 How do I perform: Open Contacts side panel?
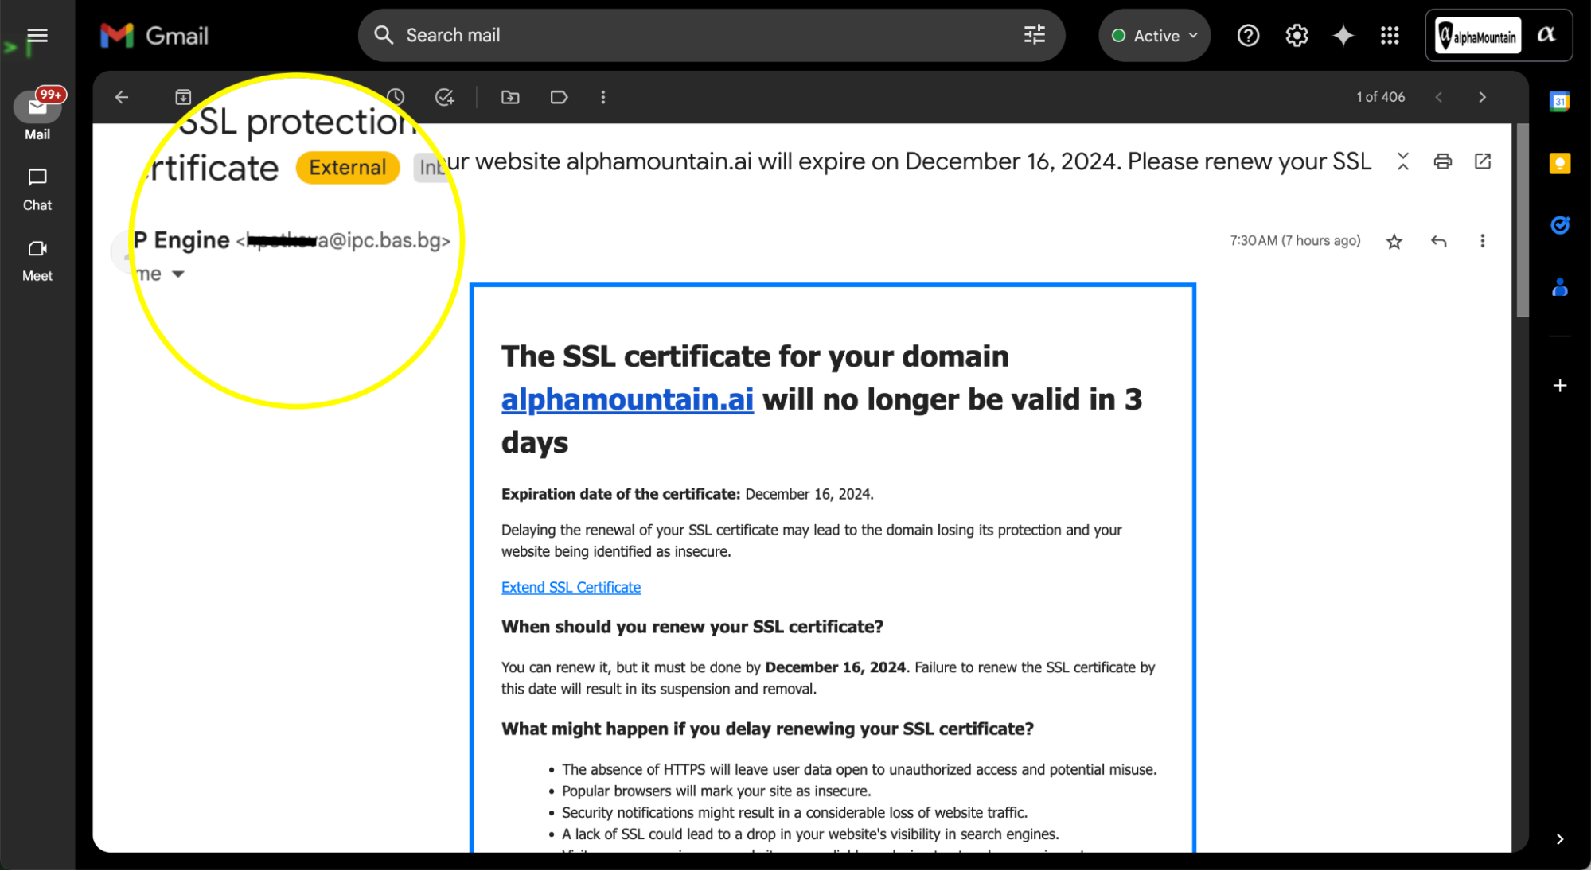1559,287
